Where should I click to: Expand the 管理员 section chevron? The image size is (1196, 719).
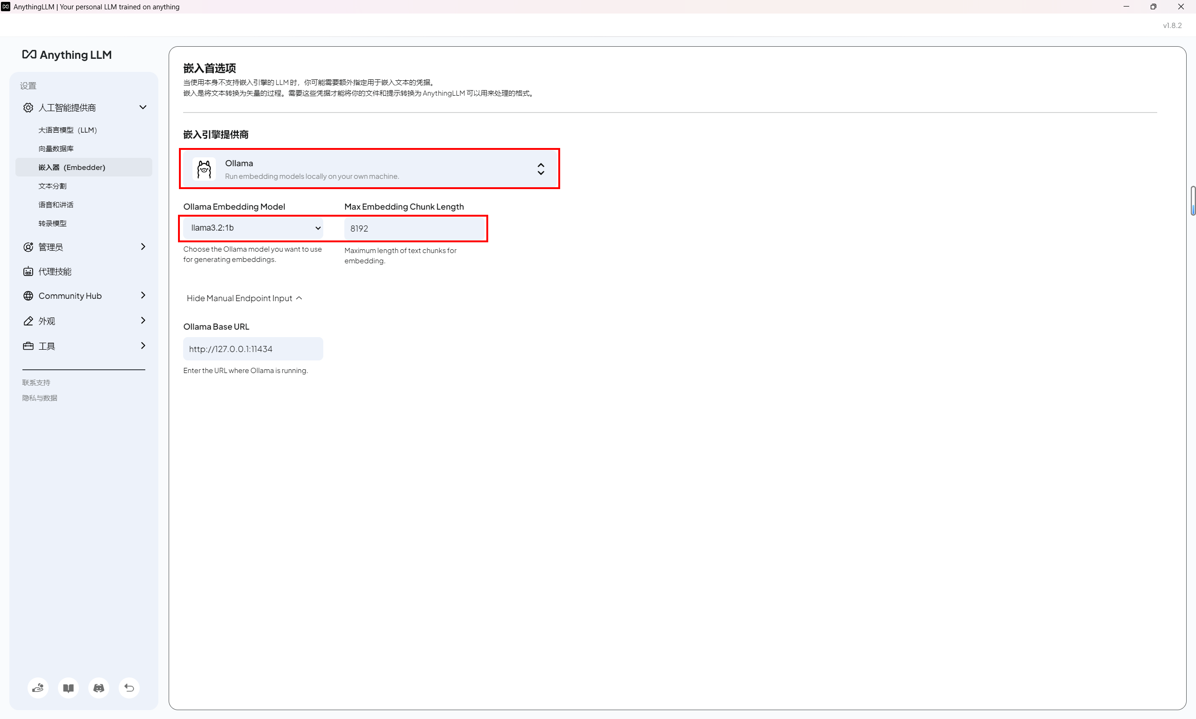pyautogui.click(x=142, y=247)
